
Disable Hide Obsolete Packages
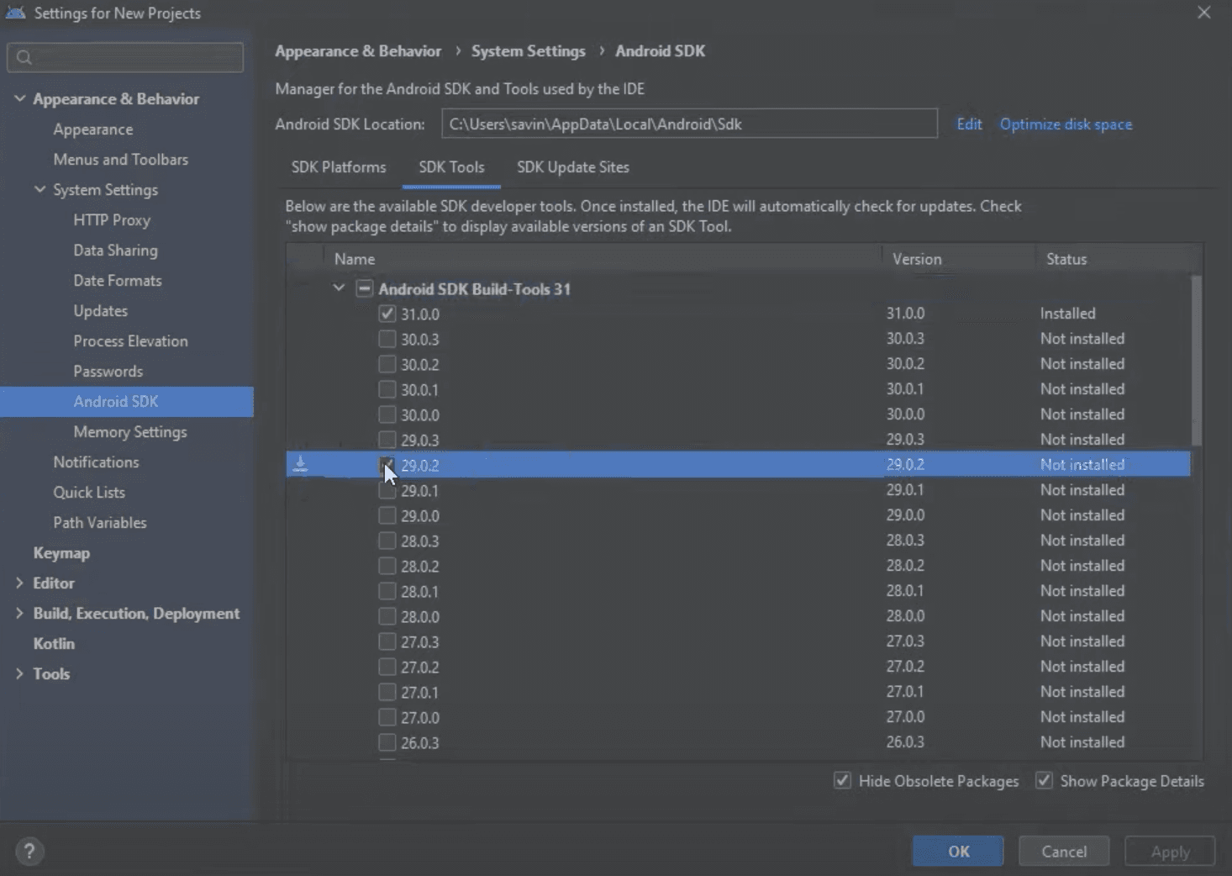click(842, 780)
